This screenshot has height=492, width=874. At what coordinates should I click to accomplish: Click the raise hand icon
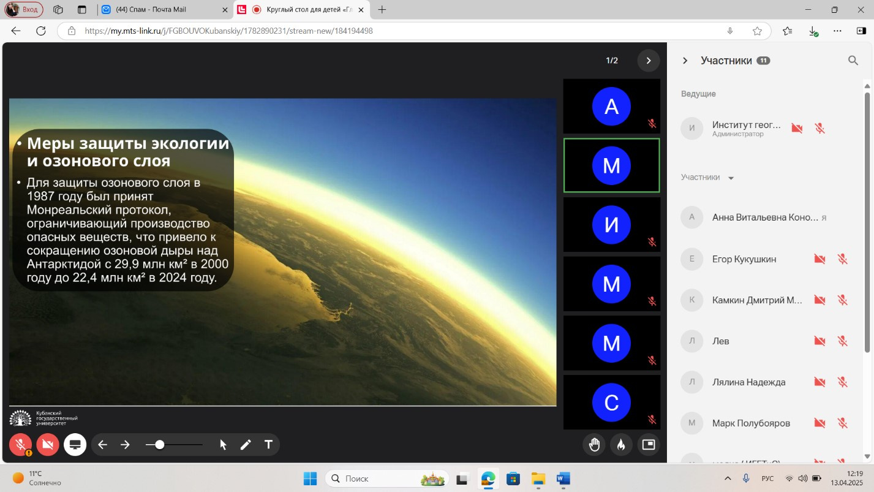(594, 445)
